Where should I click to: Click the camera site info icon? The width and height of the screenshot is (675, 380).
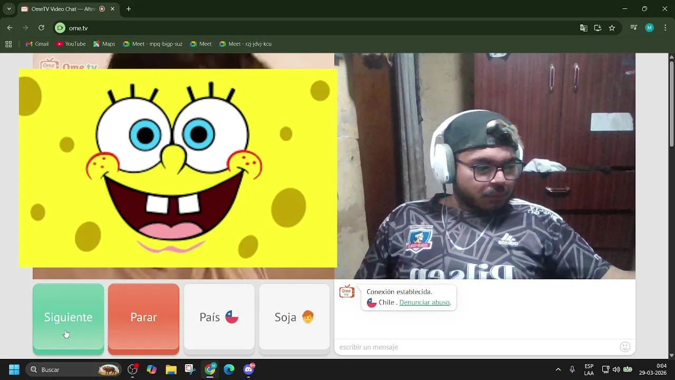(x=60, y=28)
